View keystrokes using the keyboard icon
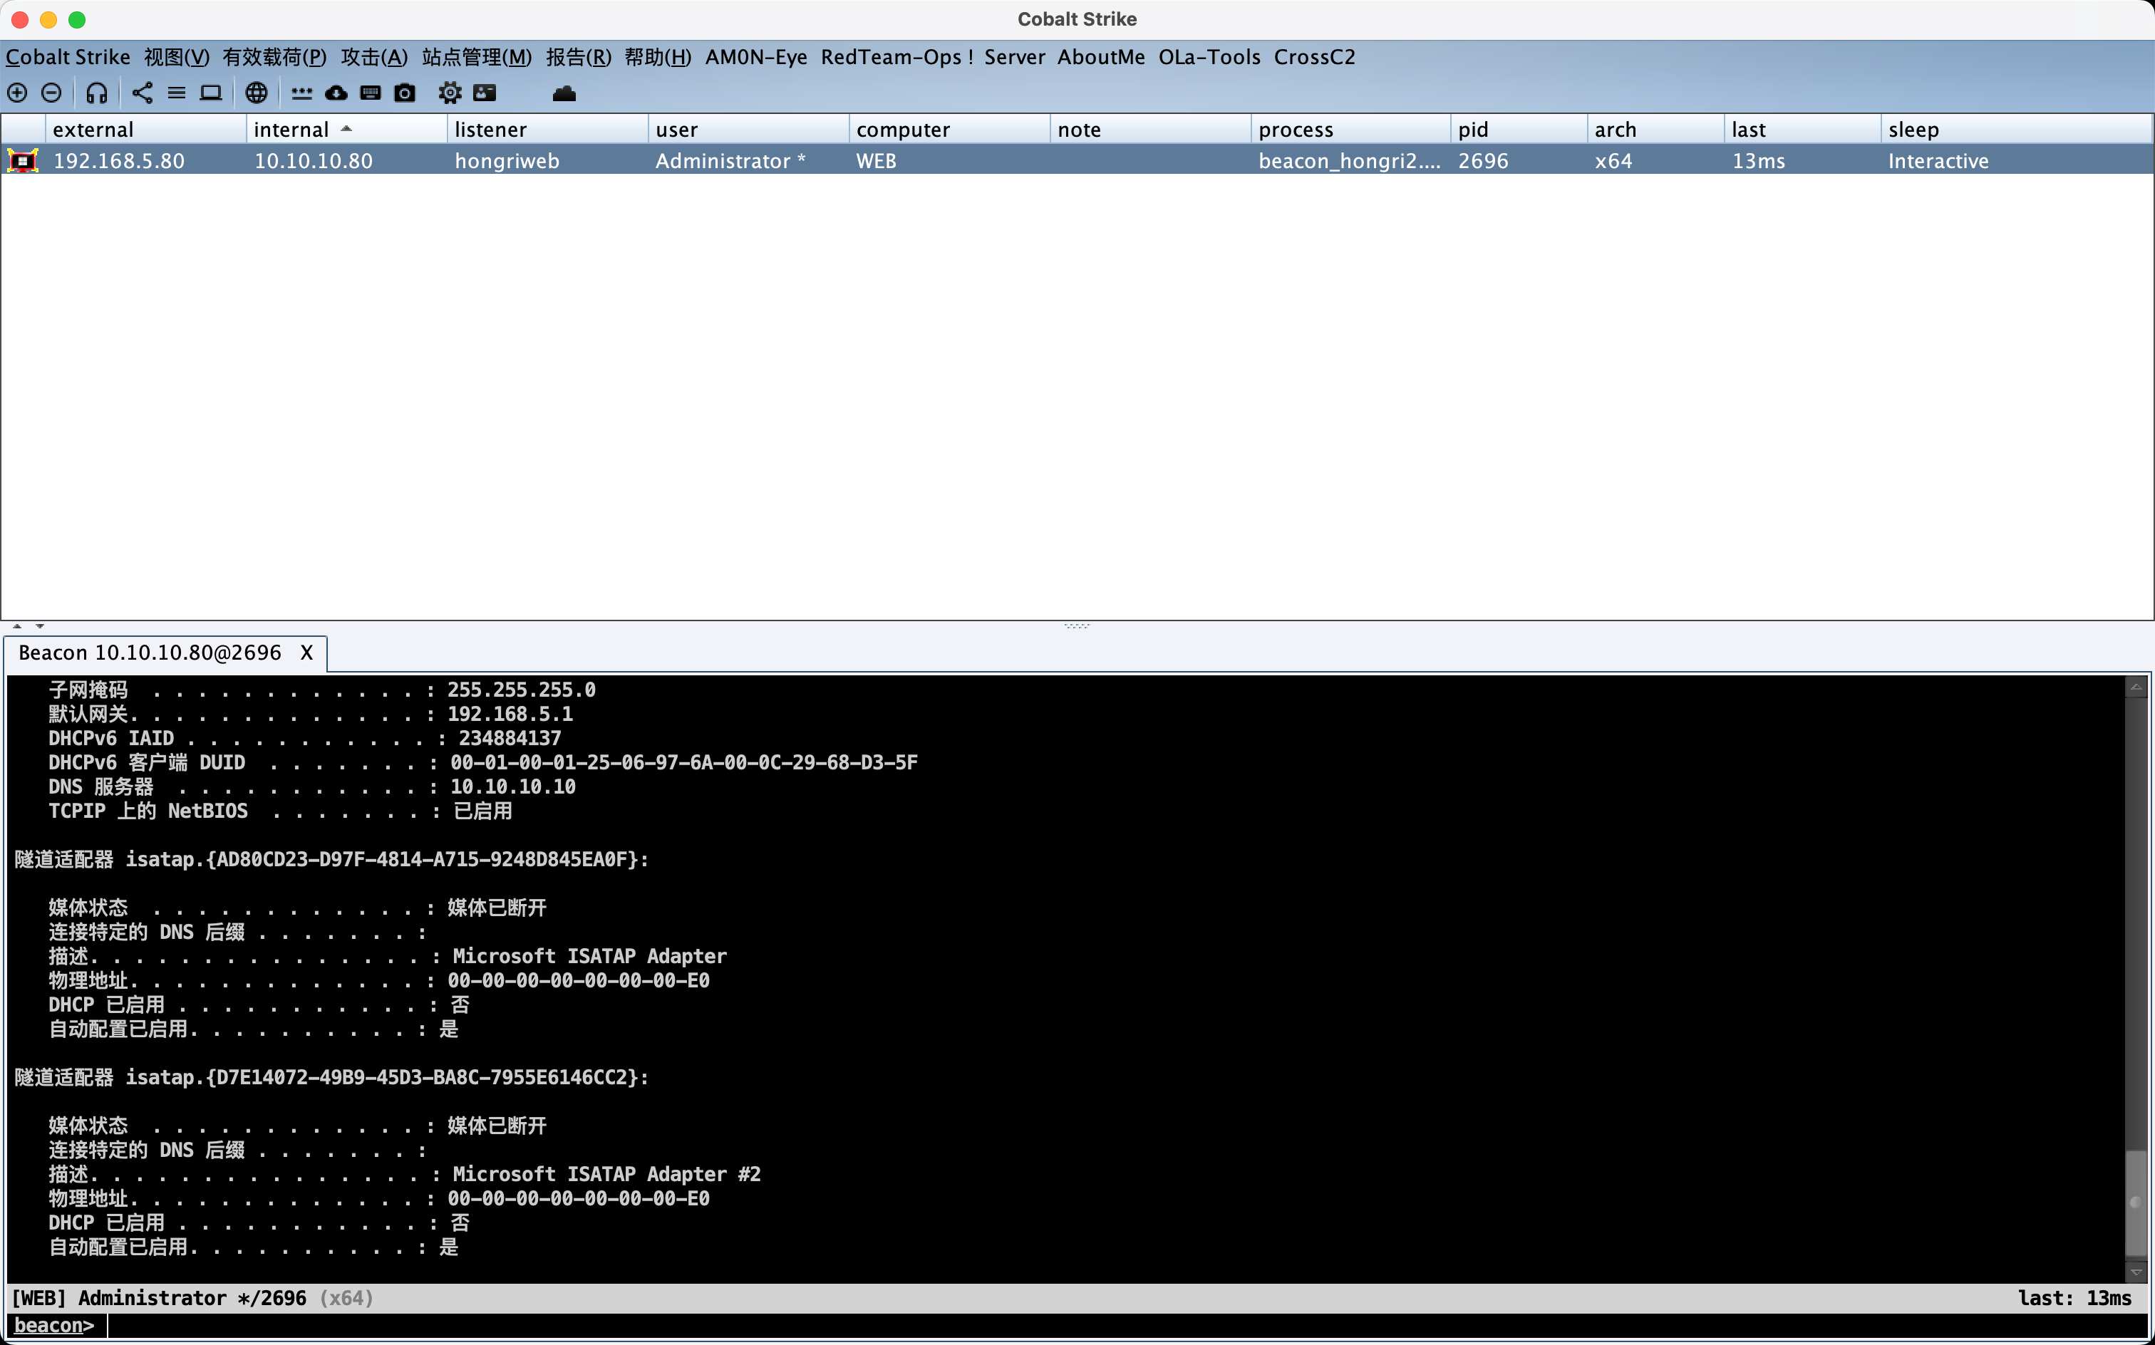The height and width of the screenshot is (1345, 2155). [370, 93]
